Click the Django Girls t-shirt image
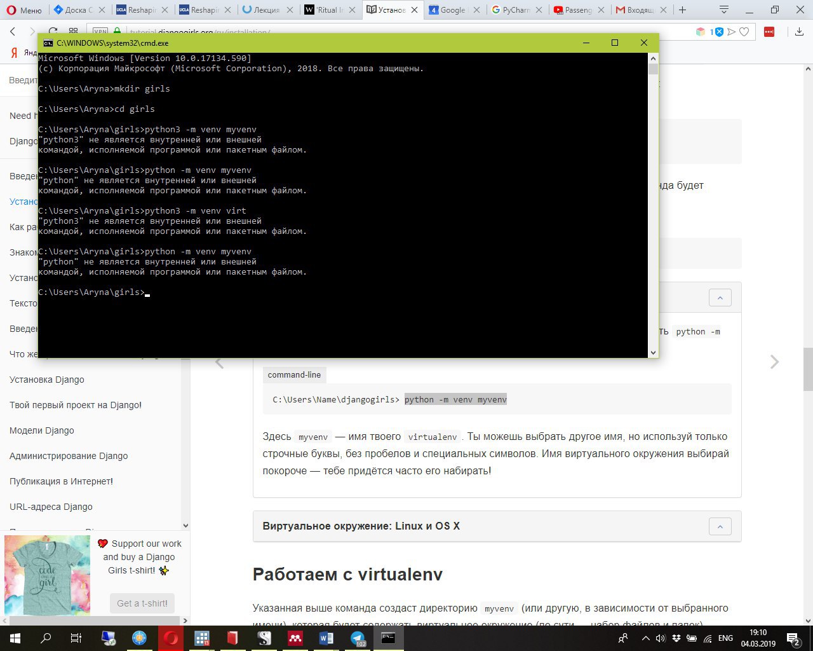The height and width of the screenshot is (651, 813). click(x=47, y=575)
